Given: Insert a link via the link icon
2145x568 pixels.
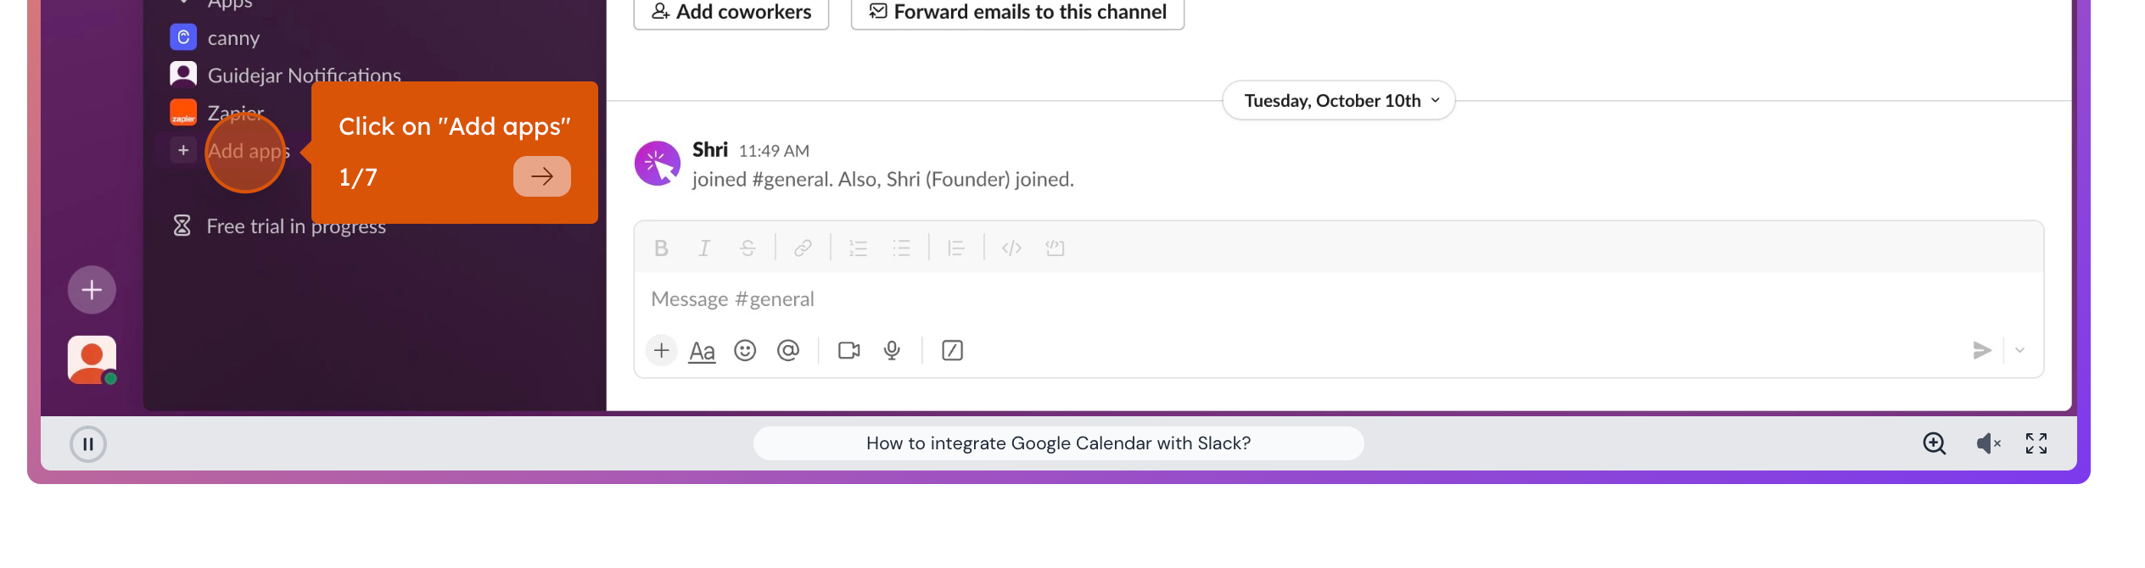Looking at the screenshot, I should click(x=803, y=248).
